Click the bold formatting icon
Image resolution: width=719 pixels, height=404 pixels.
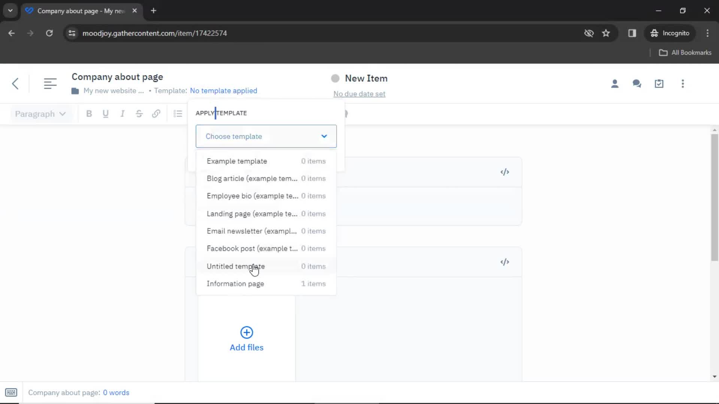point(89,114)
